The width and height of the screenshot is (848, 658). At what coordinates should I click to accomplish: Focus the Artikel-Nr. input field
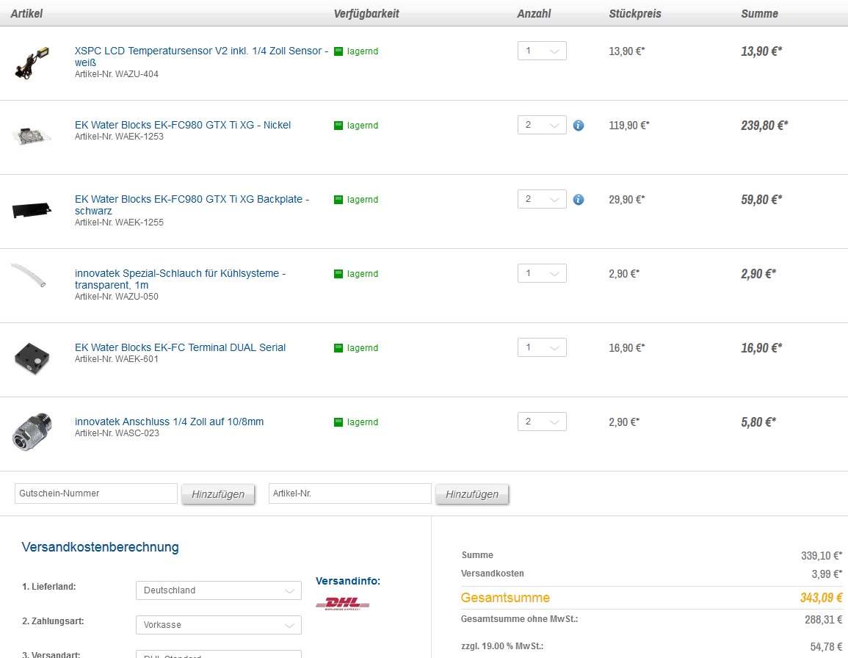click(x=350, y=493)
